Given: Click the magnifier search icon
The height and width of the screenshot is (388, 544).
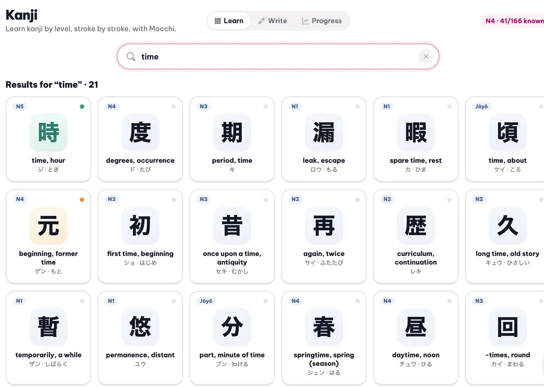Looking at the screenshot, I should (x=131, y=57).
